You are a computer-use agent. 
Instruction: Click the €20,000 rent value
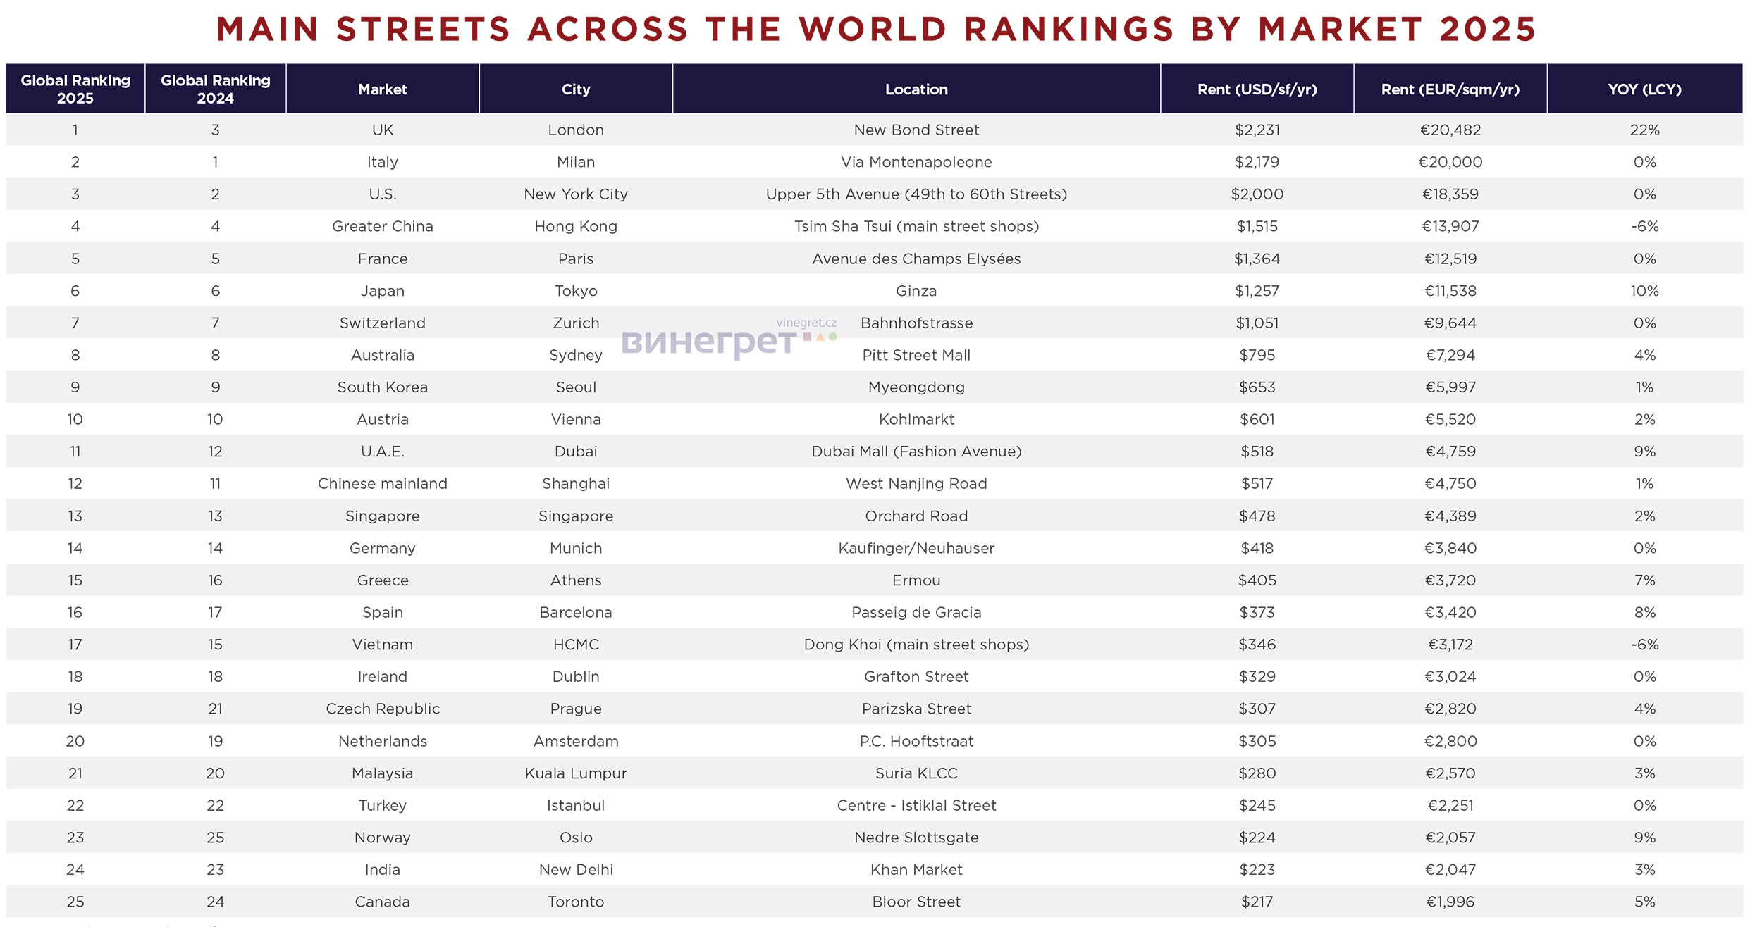click(x=1450, y=162)
